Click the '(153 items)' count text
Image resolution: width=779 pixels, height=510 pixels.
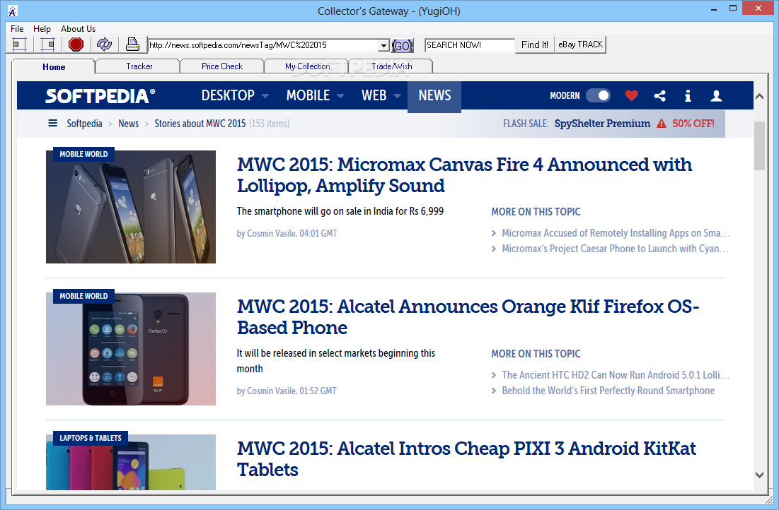pyautogui.click(x=270, y=124)
